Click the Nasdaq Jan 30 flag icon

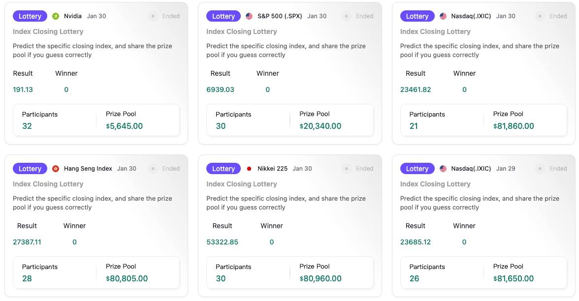tap(443, 16)
